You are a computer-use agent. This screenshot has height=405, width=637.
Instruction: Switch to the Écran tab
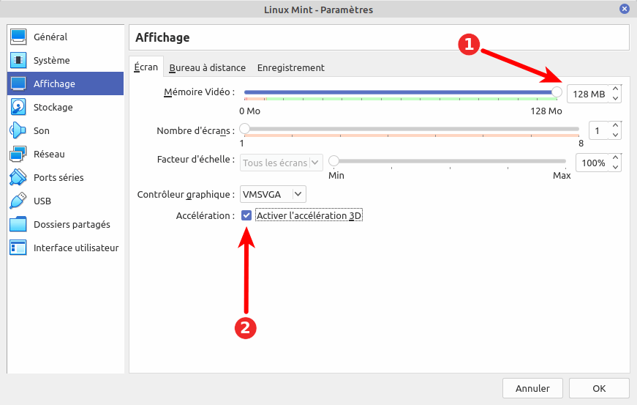(146, 67)
